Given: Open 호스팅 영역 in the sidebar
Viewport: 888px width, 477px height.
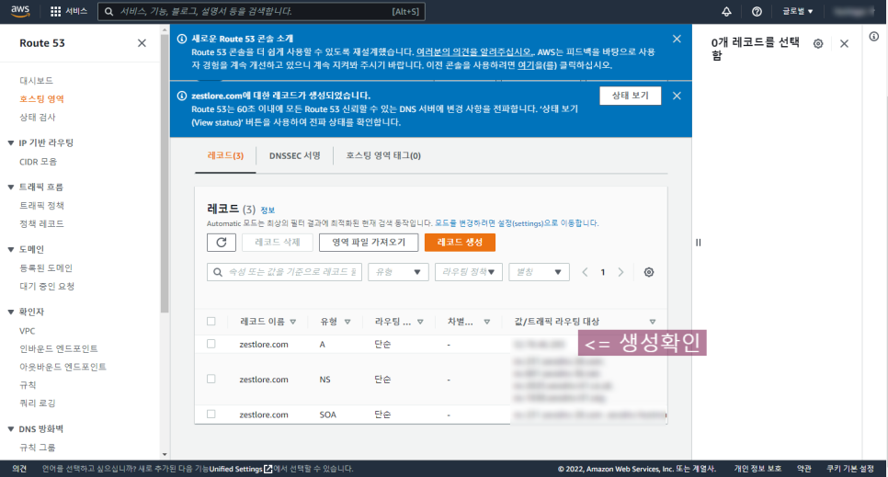Looking at the screenshot, I should click(x=42, y=98).
